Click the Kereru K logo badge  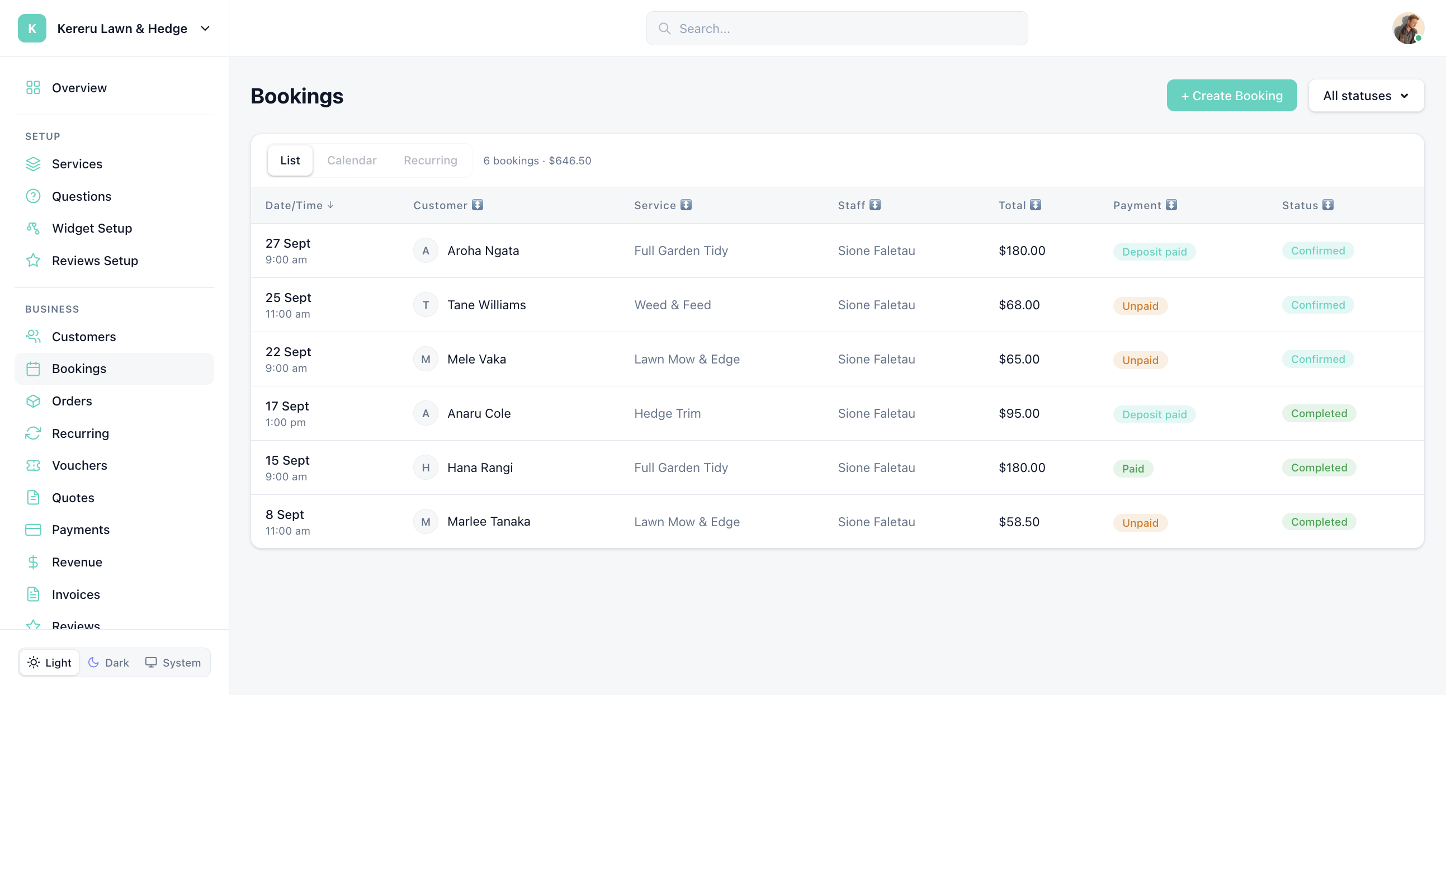32,28
